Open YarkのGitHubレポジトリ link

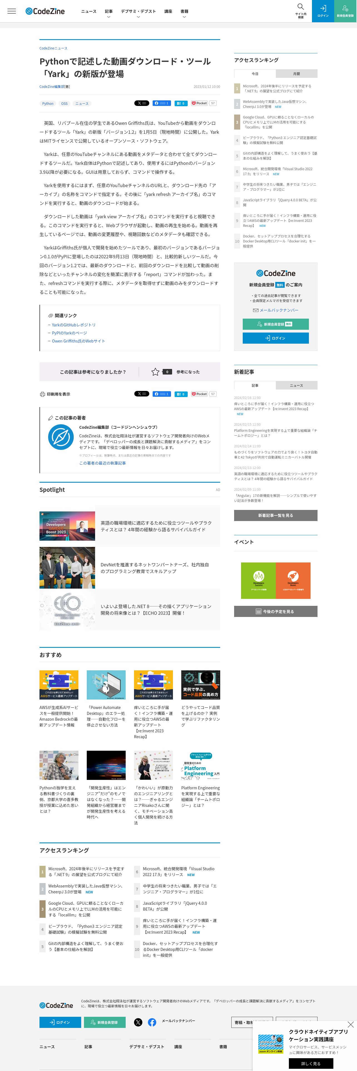(74, 325)
